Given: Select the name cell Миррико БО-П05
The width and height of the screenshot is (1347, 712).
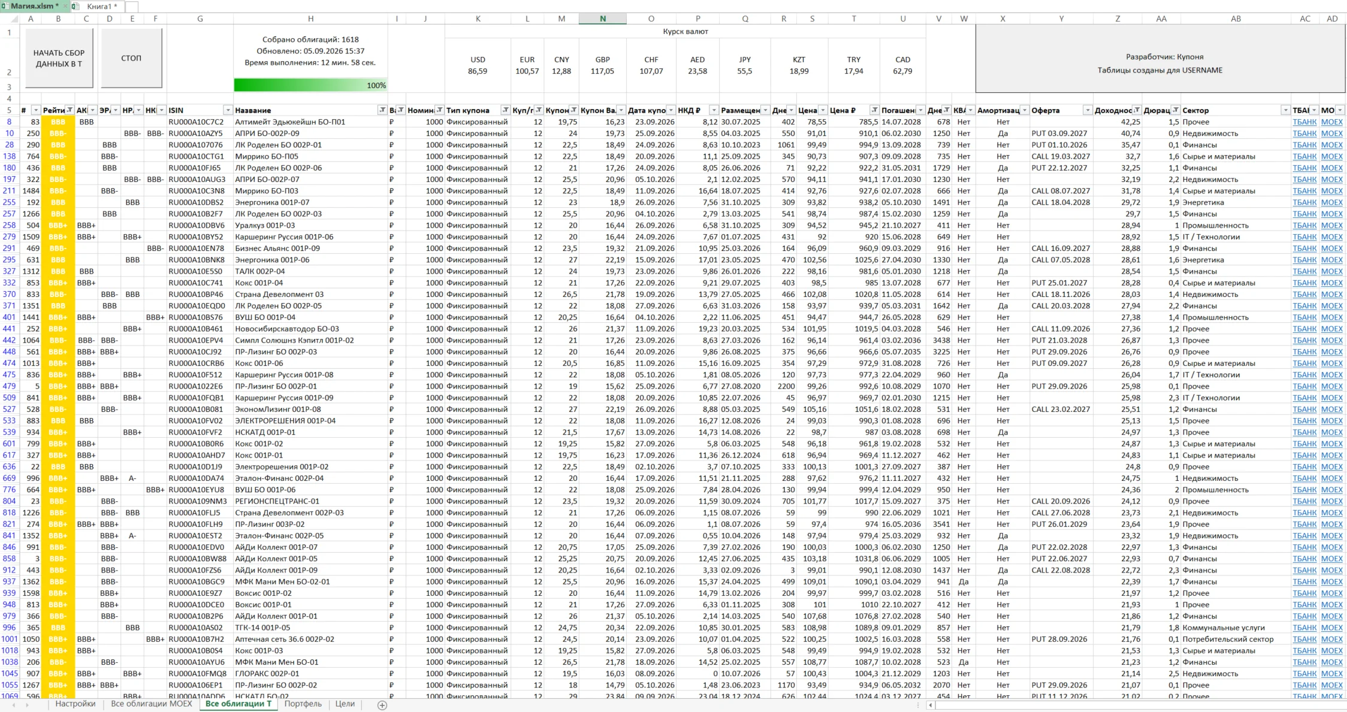Looking at the screenshot, I should click(x=310, y=157).
